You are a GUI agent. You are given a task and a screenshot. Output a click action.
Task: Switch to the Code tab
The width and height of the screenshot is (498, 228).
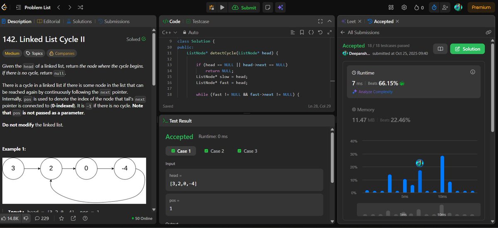(171, 22)
